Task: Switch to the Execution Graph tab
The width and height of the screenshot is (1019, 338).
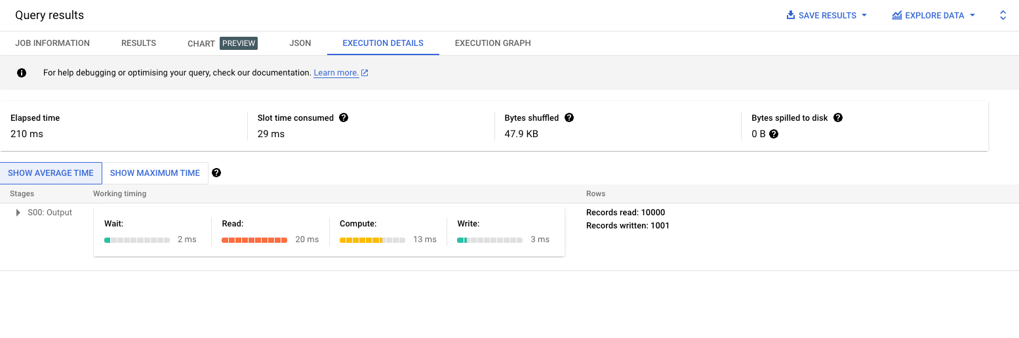Action: [493, 43]
